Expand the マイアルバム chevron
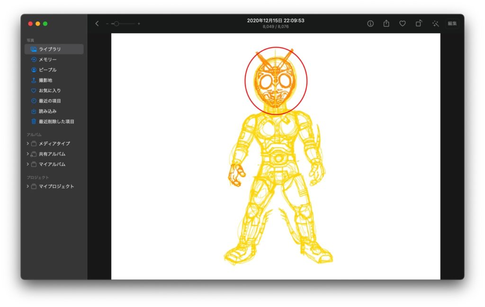The image size is (485, 307). tap(27, 164)
